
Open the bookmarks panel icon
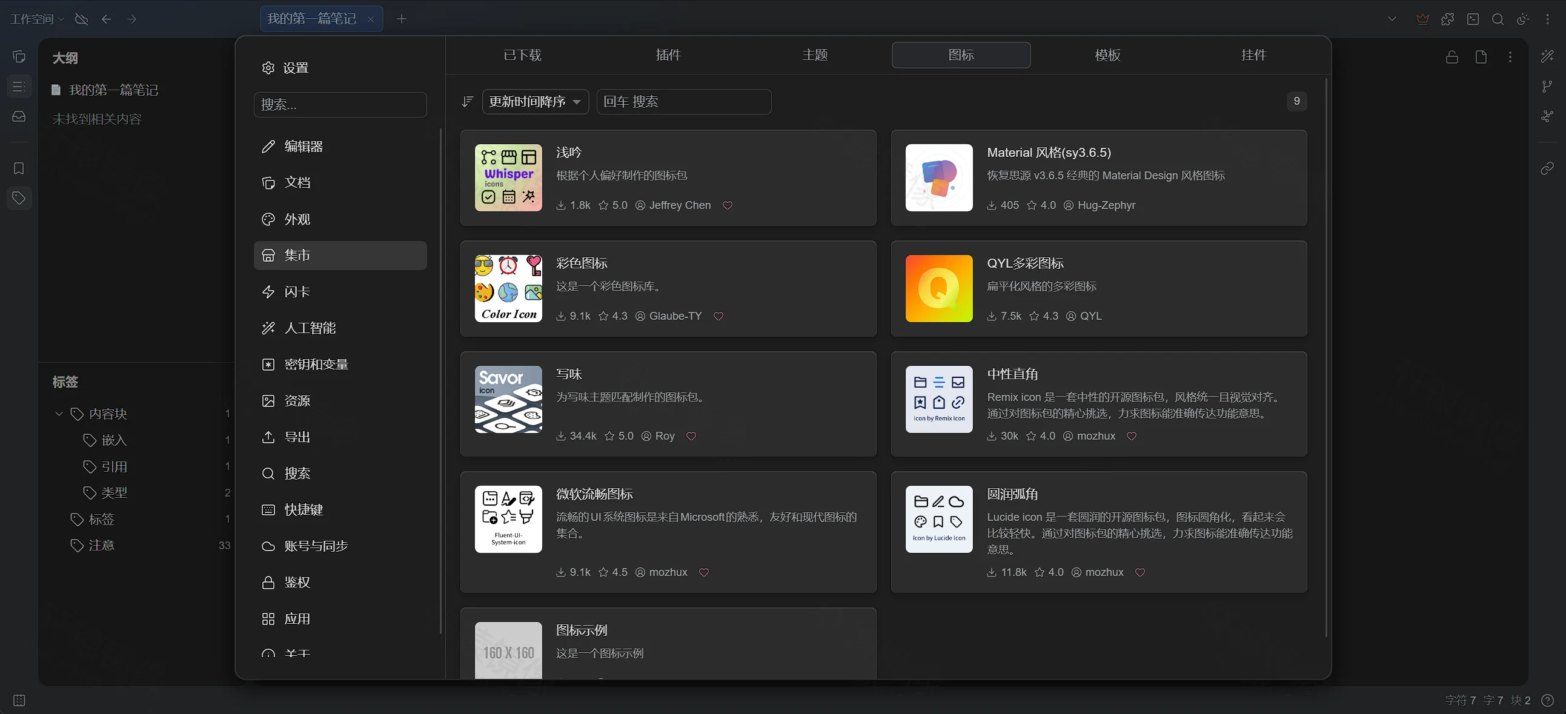click(19, 168)
